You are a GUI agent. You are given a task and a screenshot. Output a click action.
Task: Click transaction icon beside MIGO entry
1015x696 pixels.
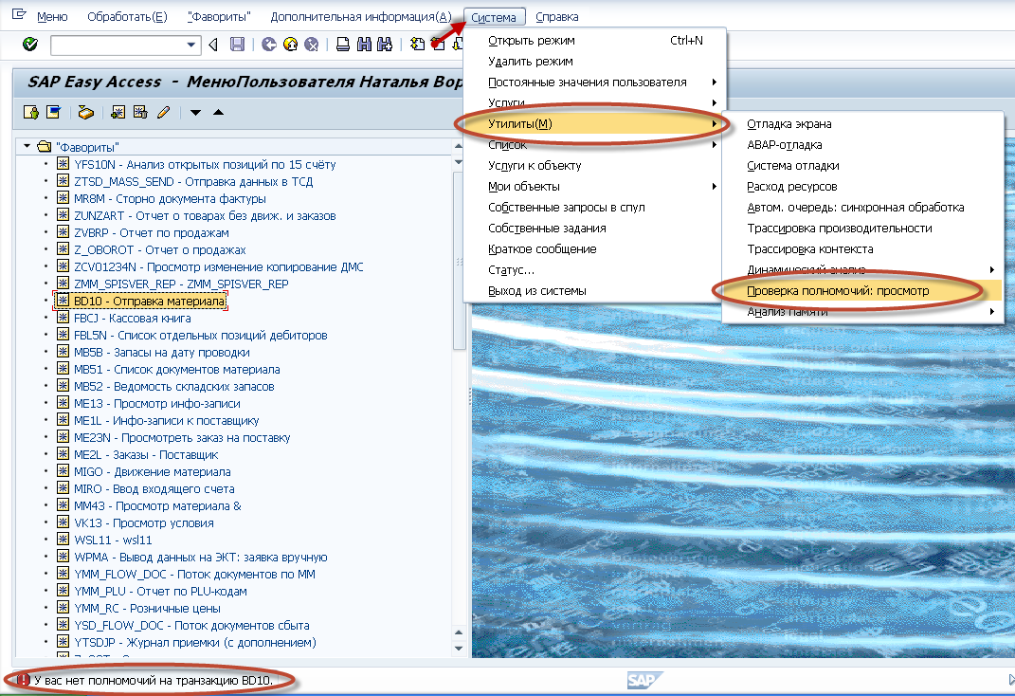(x=63, y=471)
